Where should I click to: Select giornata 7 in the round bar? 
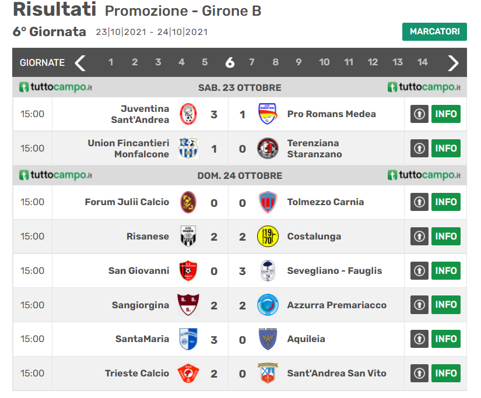coord(252,62)
